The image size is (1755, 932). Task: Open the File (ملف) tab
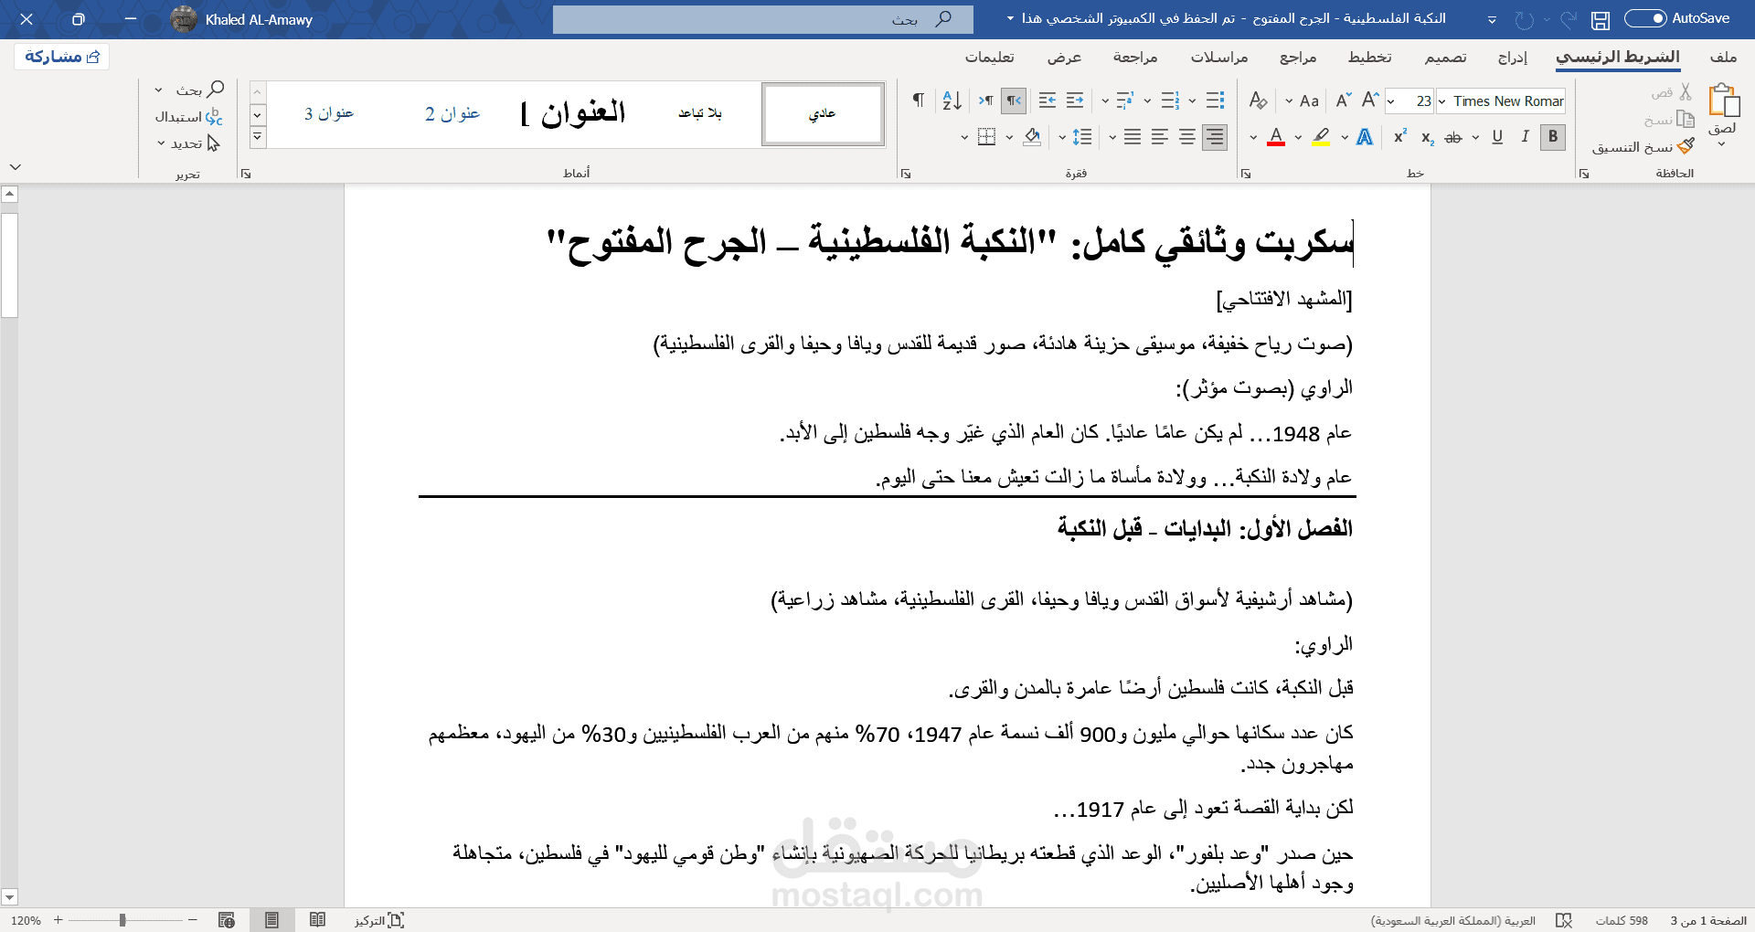[1723, 57]
